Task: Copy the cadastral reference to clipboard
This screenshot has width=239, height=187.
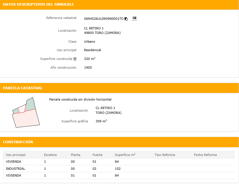Action: pyautogui.click(x=126, y=19)
